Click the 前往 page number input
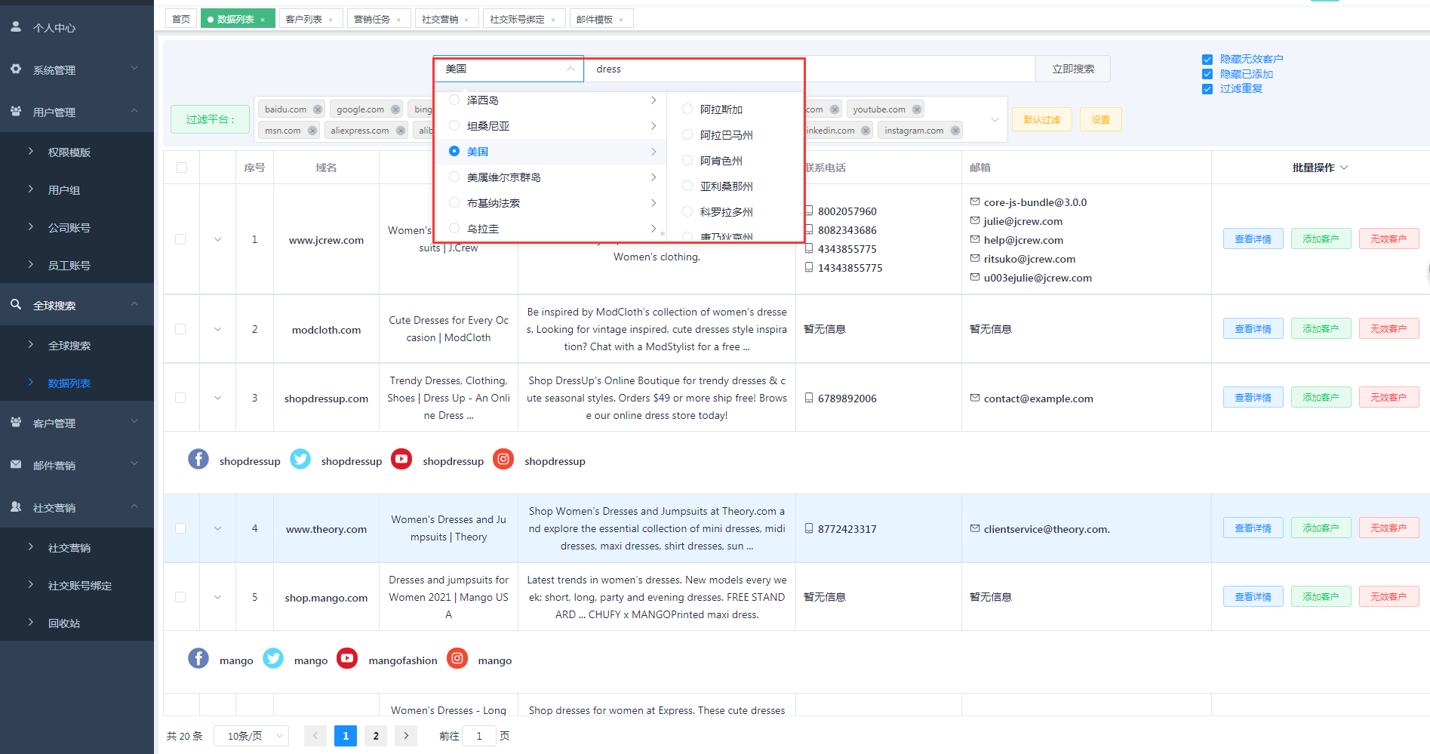Viewport: 1430px width, 754px height. coord(478,735)
